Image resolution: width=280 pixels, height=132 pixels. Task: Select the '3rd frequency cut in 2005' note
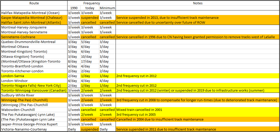[x=136, y=114]
